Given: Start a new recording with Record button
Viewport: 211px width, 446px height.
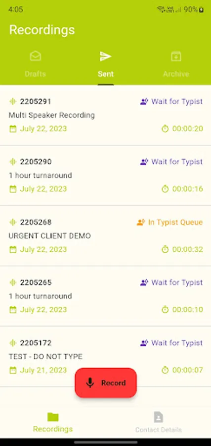Looking at the screenshot, I should [x=106, y=383].
